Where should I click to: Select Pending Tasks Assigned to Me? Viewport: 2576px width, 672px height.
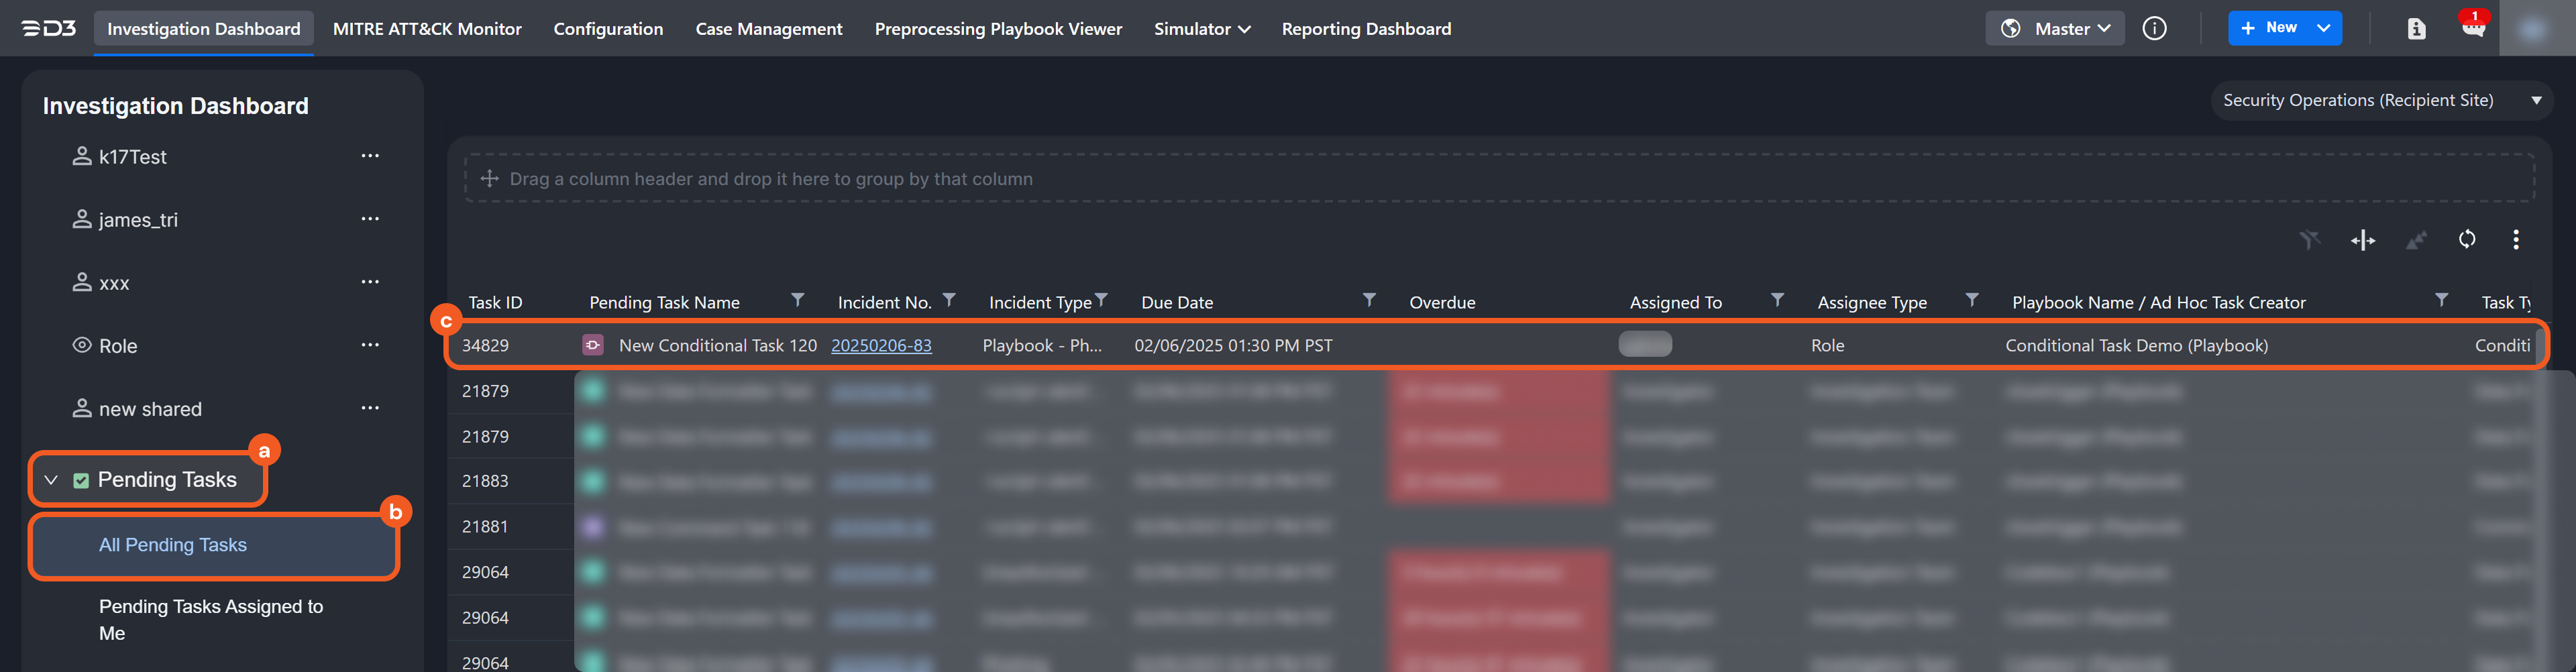[210, 619]
